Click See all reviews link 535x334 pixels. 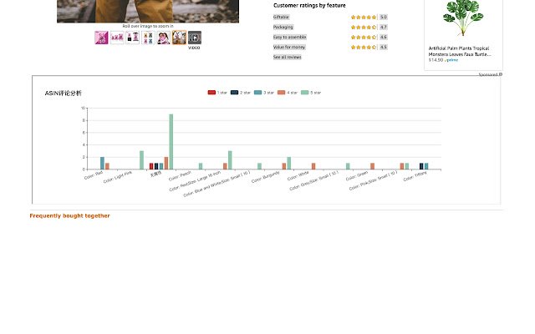pyautogui.click(x=287, y=57)
